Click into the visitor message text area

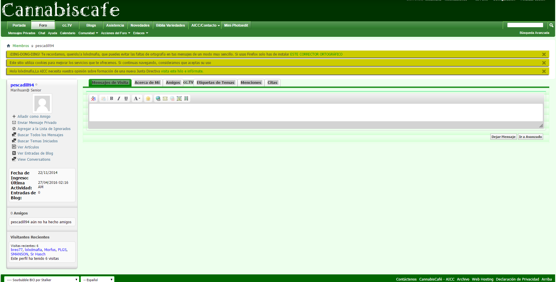[316, 113]
